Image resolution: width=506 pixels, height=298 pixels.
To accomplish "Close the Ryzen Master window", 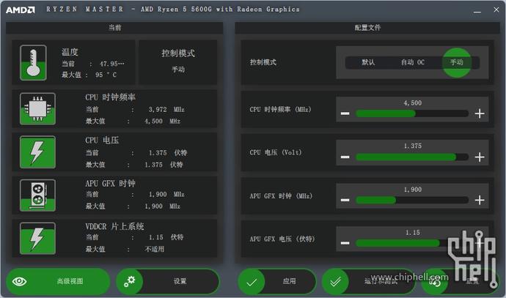I will tap(496, 10).
